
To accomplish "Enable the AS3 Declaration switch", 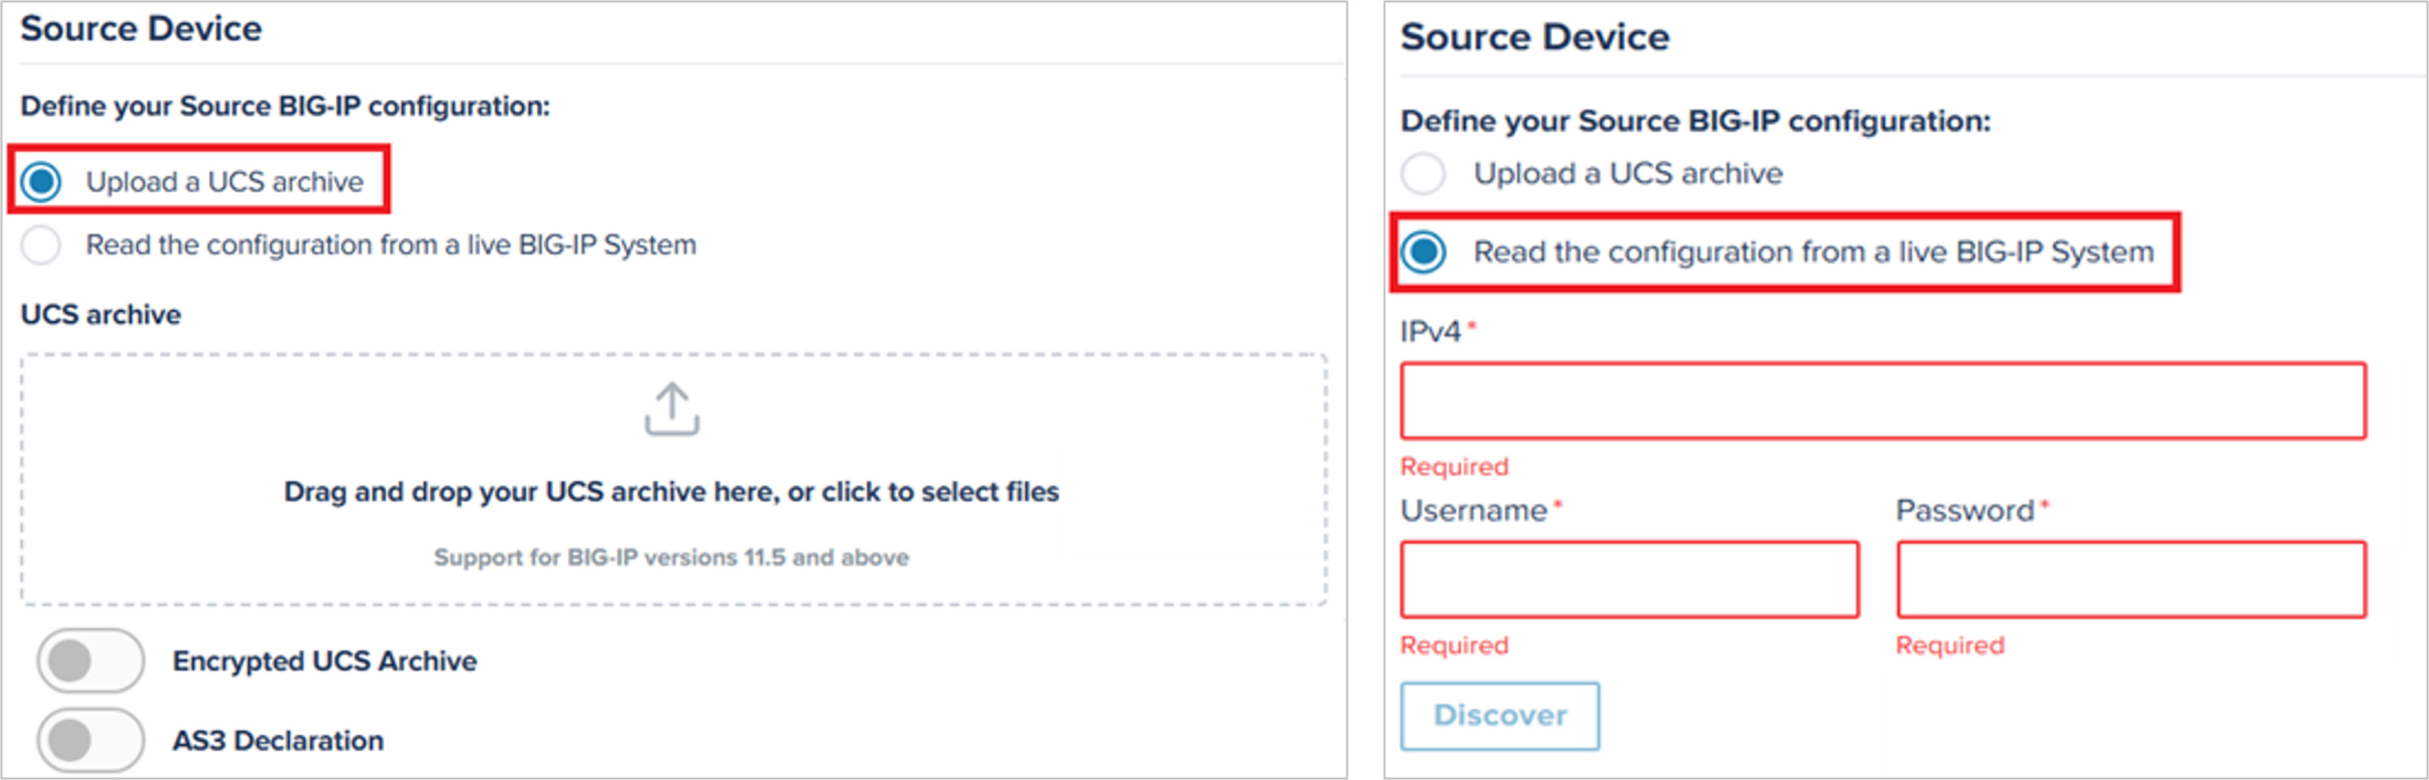I will click(x=91, y=740).
